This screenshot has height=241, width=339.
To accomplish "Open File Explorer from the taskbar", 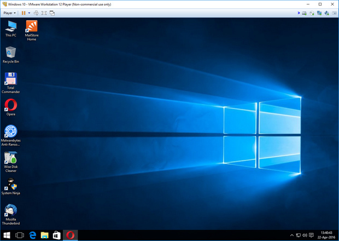I will (x=45, y=235).
